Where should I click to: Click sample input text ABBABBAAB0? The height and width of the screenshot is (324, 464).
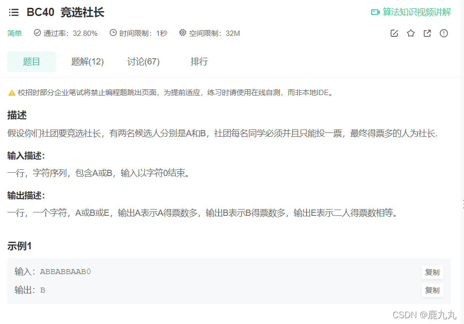[66, 272]
